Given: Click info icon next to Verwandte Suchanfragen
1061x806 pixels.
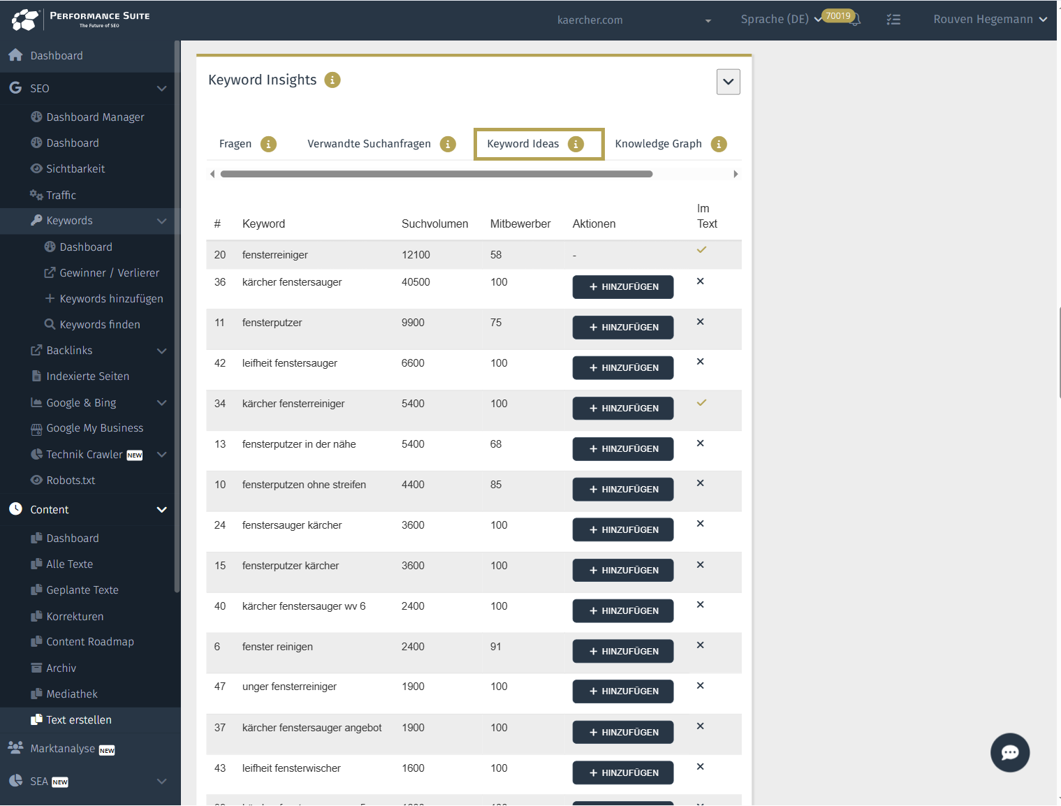Looking at the screenshot, I should pos(448,144).
